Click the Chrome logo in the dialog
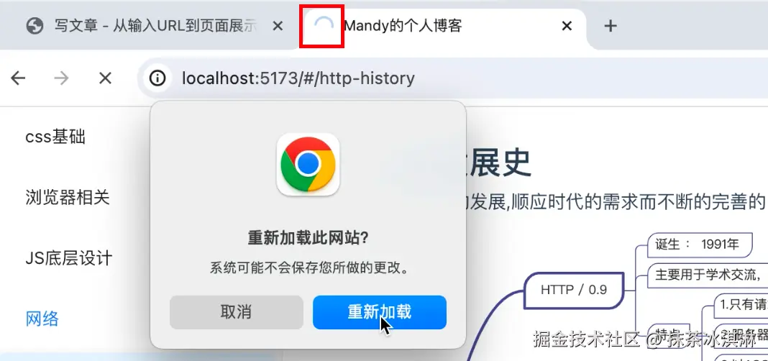This screenshot has width=768, height=361. (x=308, y=165)
